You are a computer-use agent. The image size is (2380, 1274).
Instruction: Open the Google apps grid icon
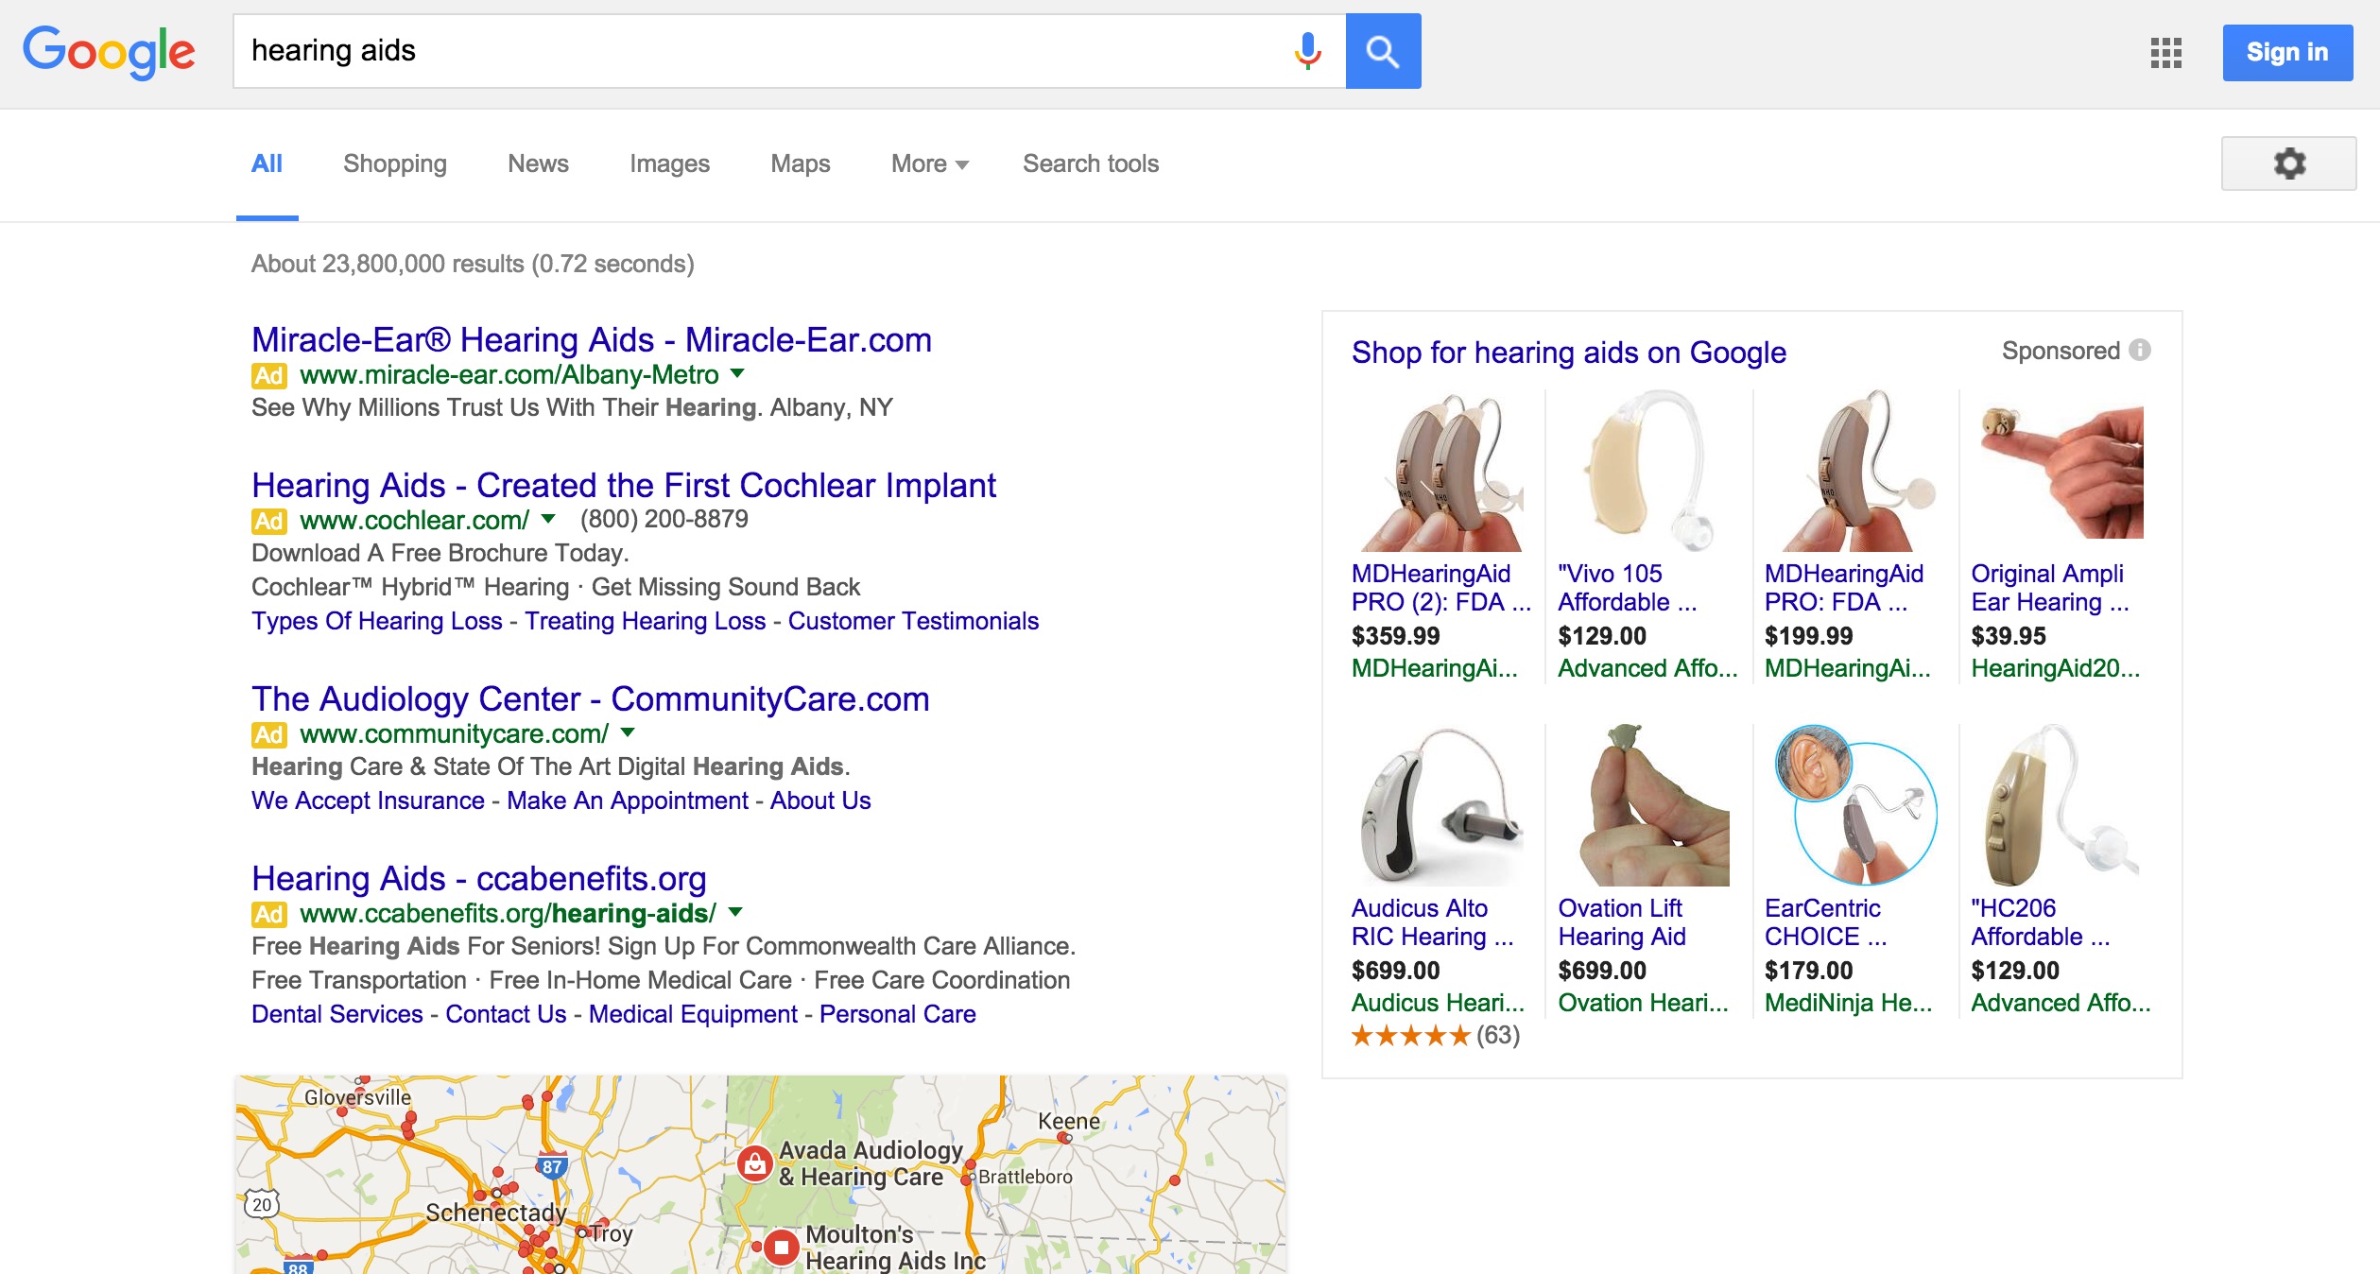[2165, 53]
